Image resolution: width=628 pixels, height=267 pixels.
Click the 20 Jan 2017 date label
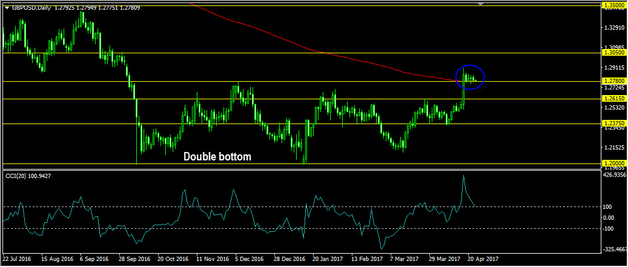(x=327, y=259)
